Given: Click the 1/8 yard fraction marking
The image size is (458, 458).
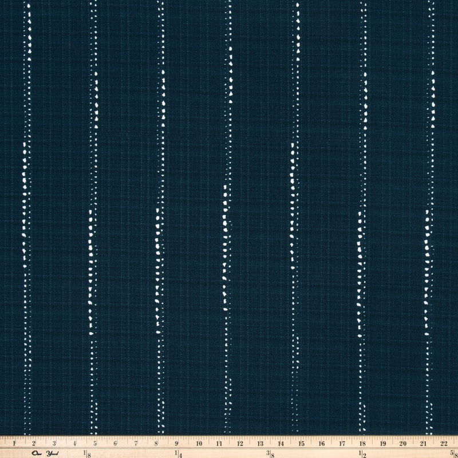Looking at the screenshot, I should 88,453.
